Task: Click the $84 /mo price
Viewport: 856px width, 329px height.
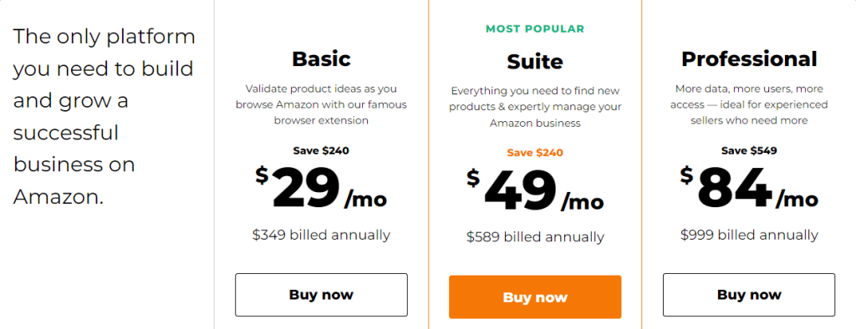Action: pyautogui.click(x=749, y=186)
